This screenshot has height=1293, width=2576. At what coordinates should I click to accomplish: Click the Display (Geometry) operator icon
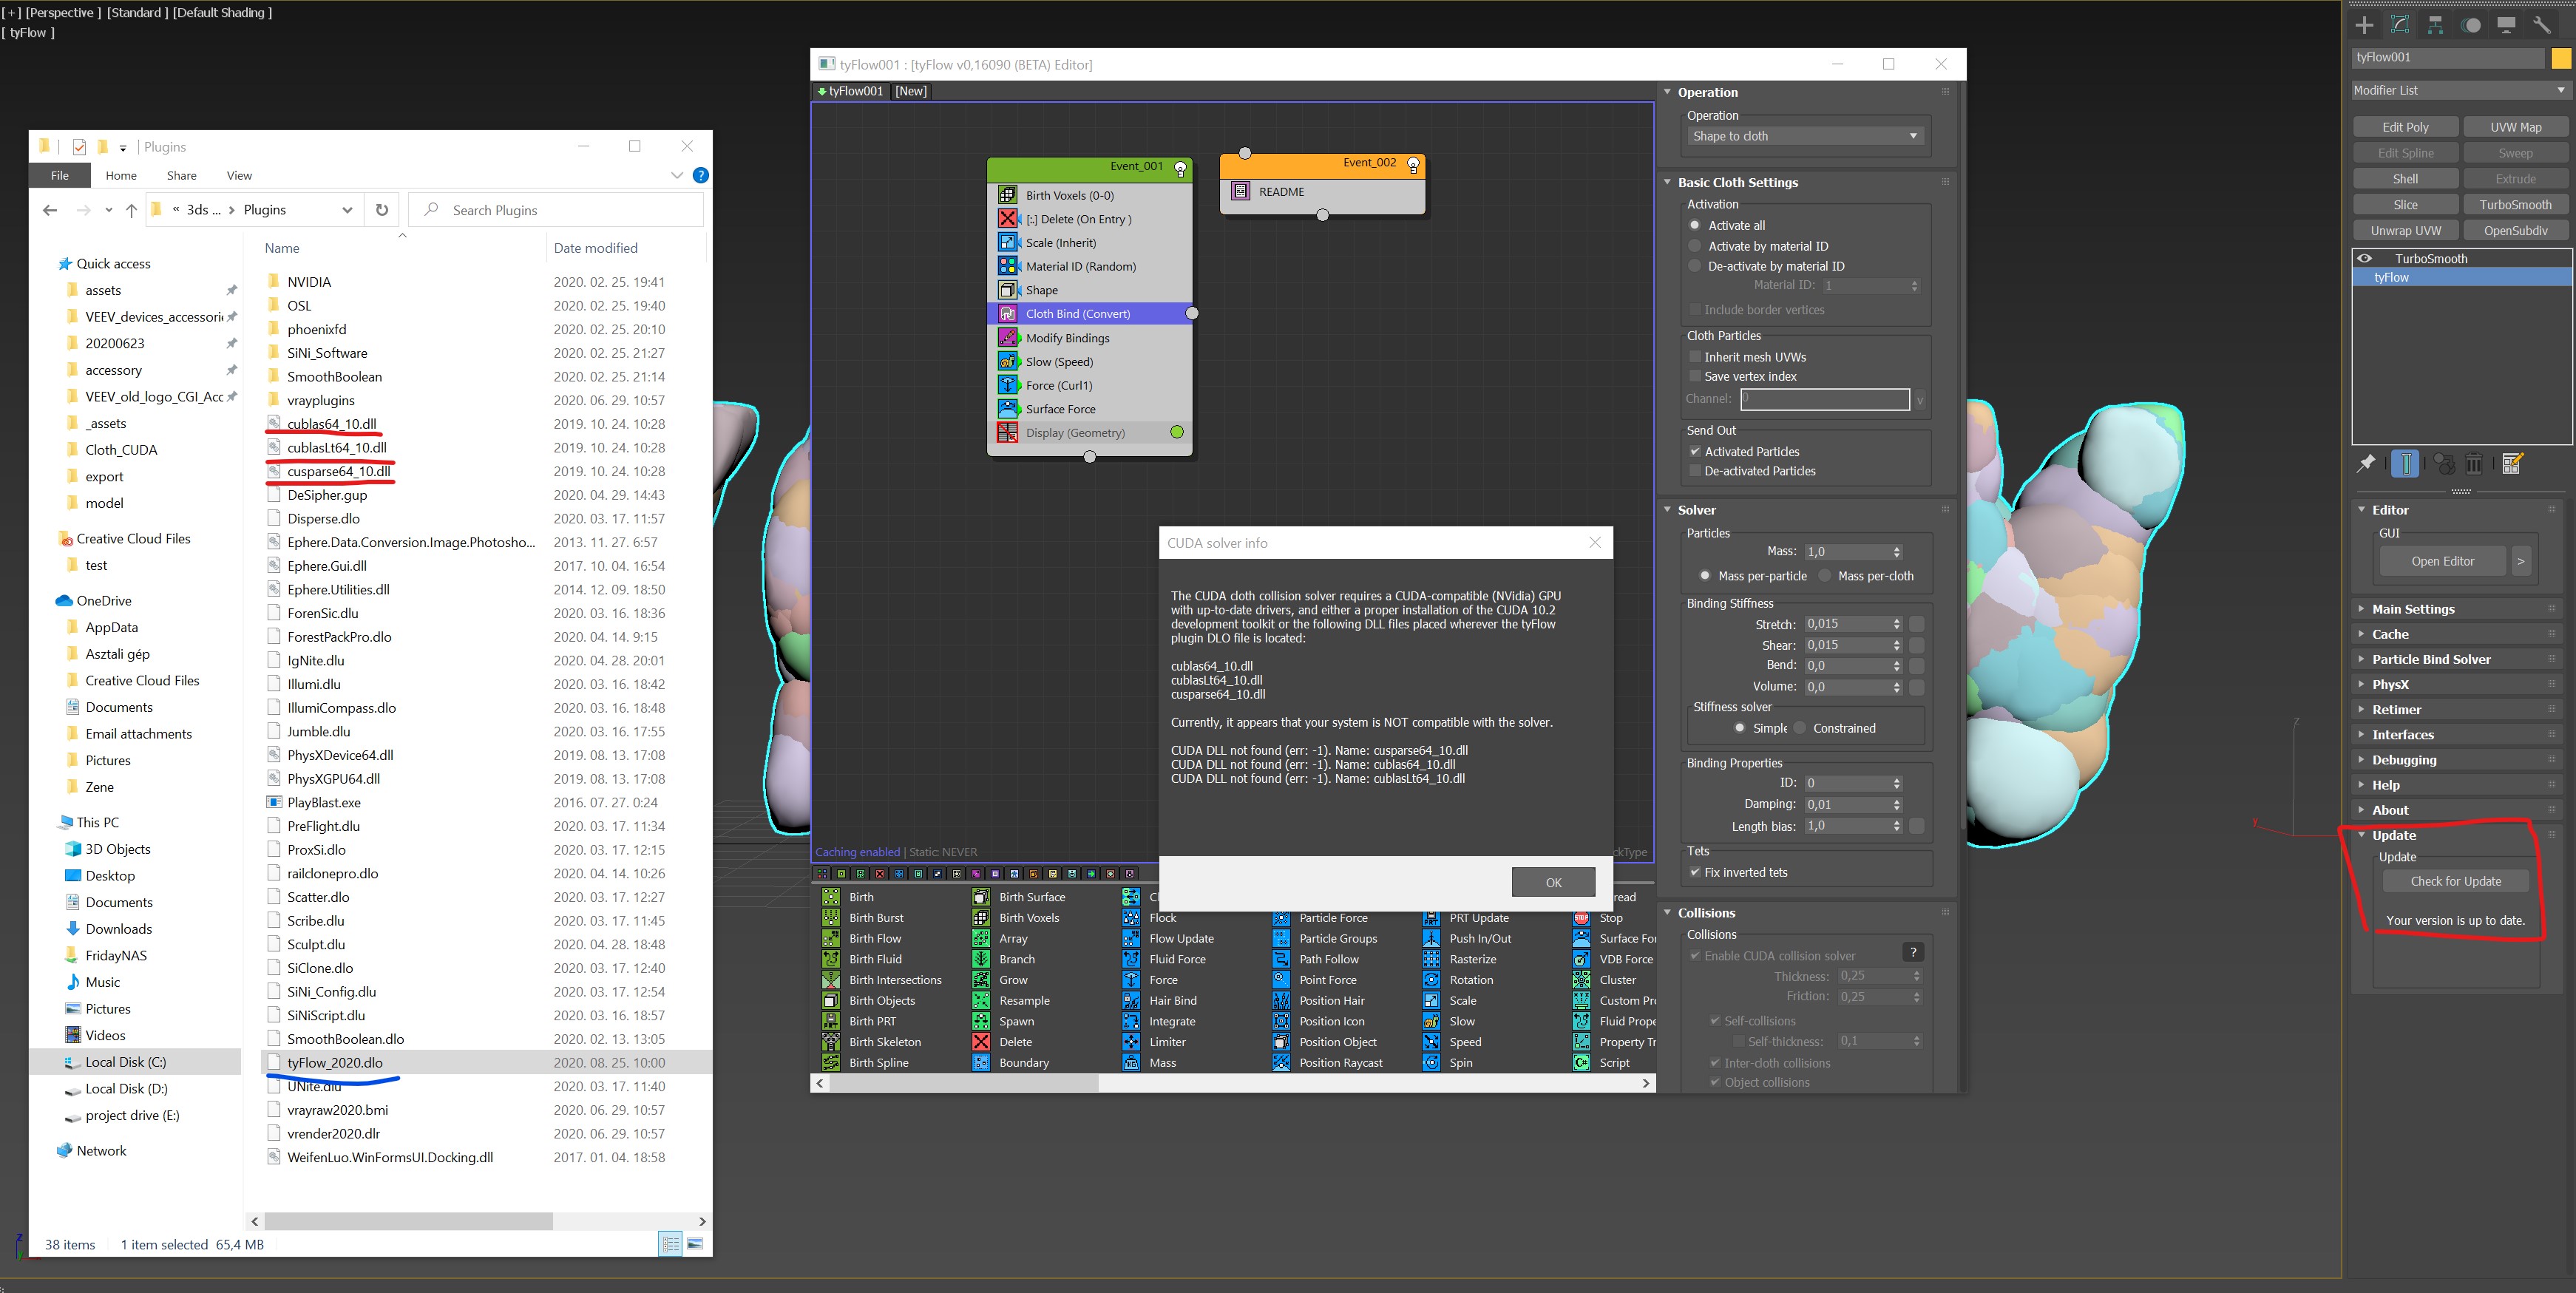[1007, 433]
